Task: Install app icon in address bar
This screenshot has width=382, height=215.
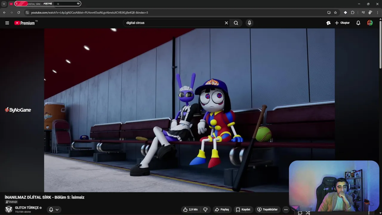Action: [329, 13]
